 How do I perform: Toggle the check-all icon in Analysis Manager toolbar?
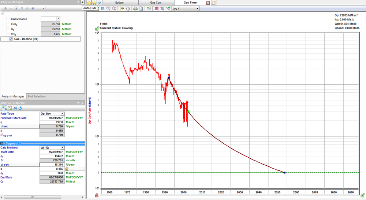coord(16,8)
